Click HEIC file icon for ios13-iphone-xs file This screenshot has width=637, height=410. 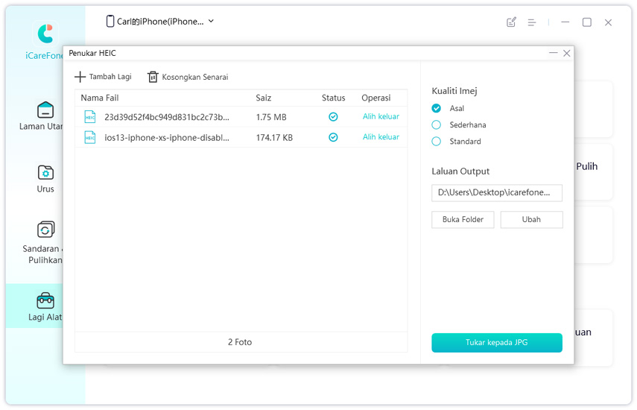90,137
